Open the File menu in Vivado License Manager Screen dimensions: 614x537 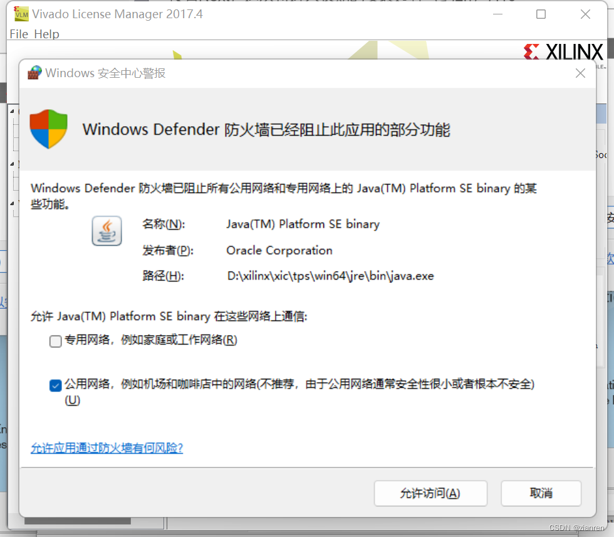click(19, 34)
